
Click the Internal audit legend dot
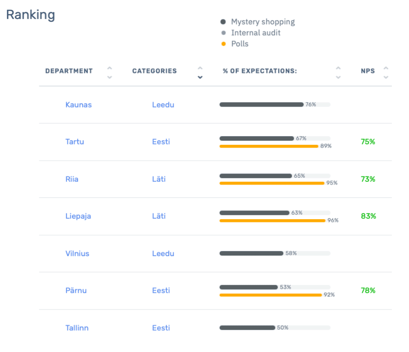point(224,33)
